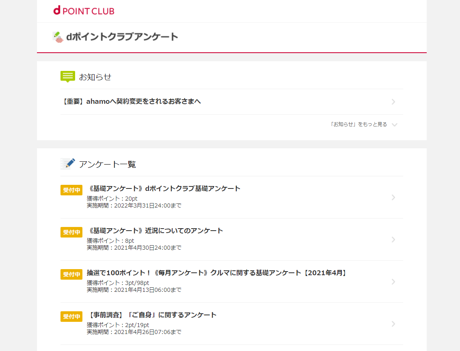Click 受付中 badge on dポイントクラブ基礎アンケート

tap(71, 190)
